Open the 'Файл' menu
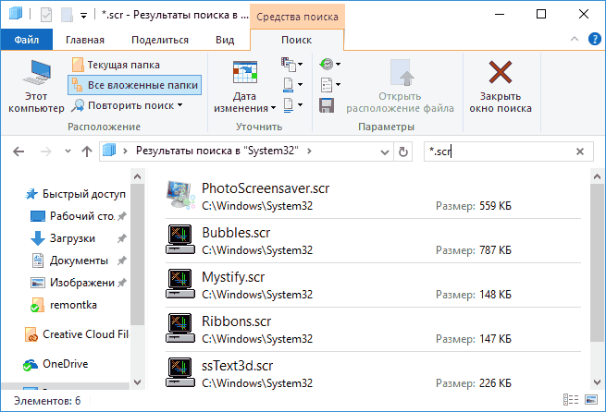 pos(27,40)
